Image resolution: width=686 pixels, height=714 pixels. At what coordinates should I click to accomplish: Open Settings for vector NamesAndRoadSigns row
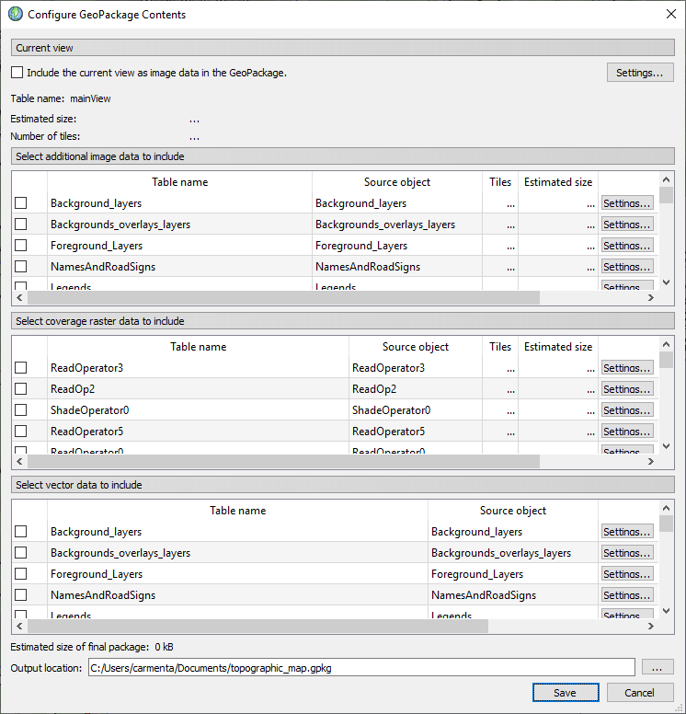(627, 595)
